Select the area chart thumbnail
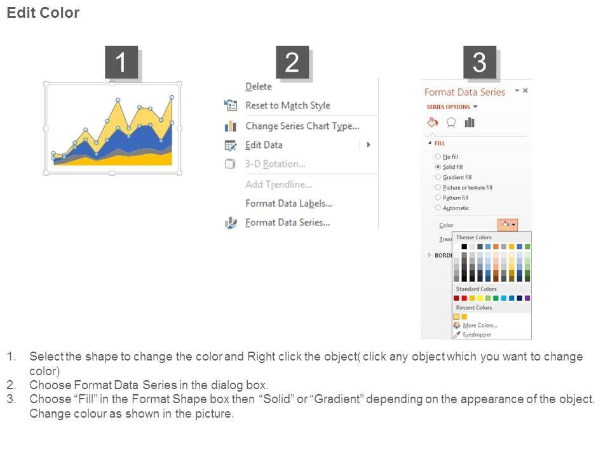Screen dimensions: 610x457 (x=112, y=128)
